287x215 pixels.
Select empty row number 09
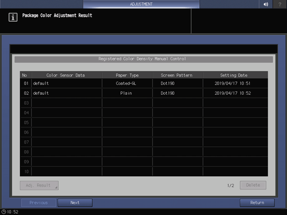tap(144, 162)
